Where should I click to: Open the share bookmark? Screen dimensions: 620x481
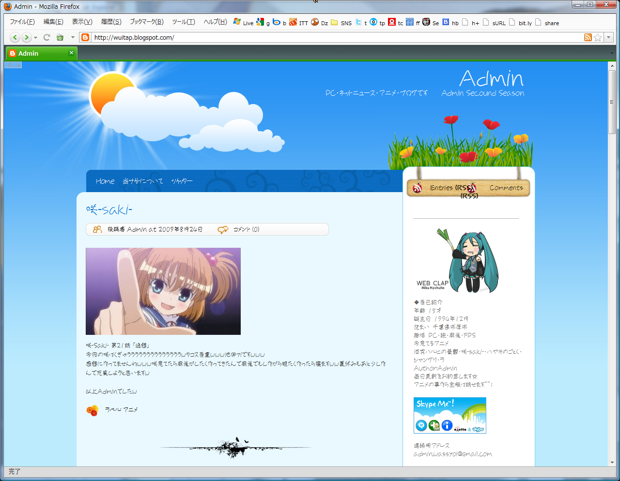(x=547, y=22)
